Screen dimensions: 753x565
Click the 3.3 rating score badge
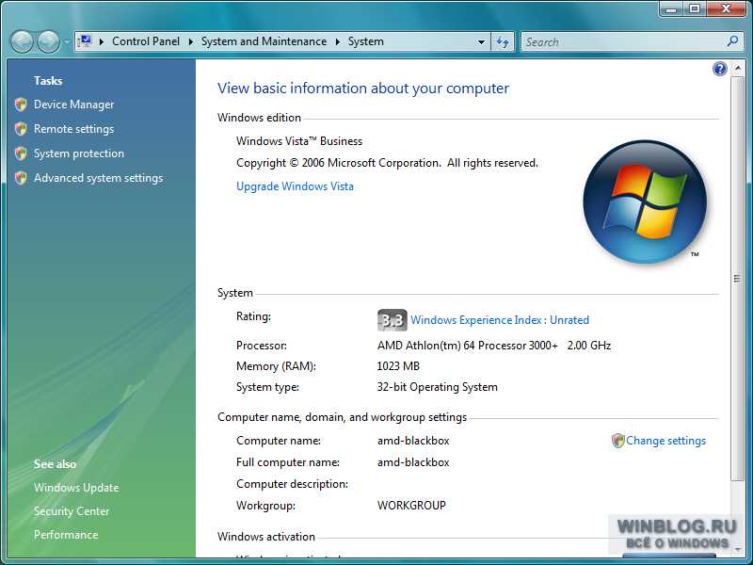coord(392,320)
